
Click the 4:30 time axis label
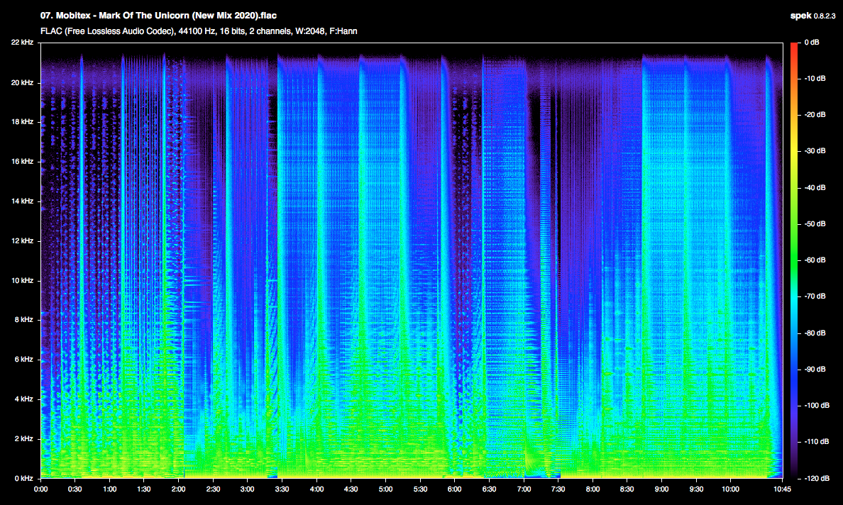(351, 489)
